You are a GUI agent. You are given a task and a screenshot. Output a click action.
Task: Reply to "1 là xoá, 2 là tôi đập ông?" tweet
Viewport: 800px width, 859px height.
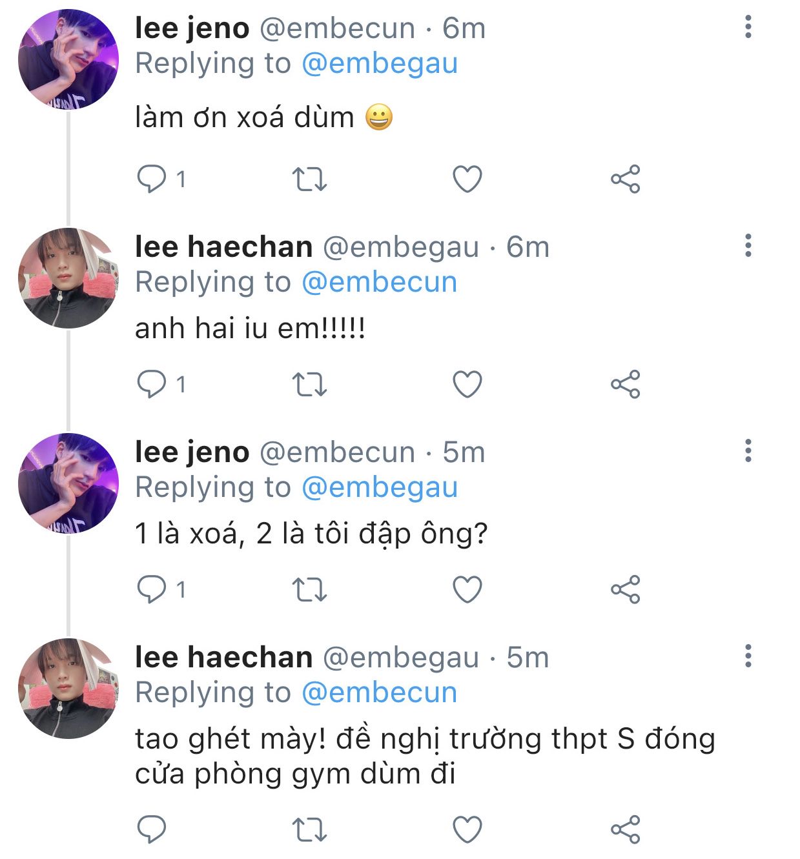coord(152,589)
